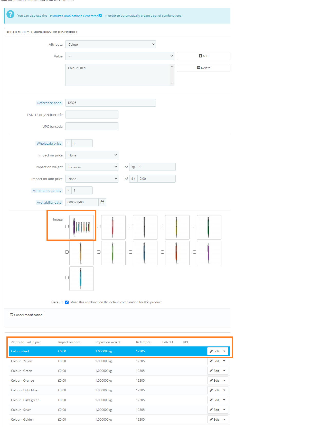The height and width of the screenshot is (427, 328).
Task: Open the Impact on unit price dropdown
Action: pyautogui.click(x=92, y=179)
